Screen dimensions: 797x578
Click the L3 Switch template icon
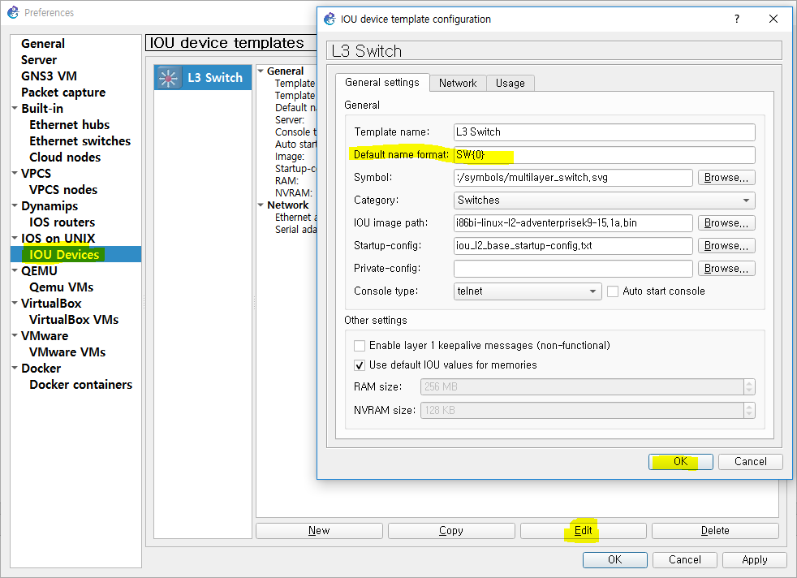pos(168,78)
